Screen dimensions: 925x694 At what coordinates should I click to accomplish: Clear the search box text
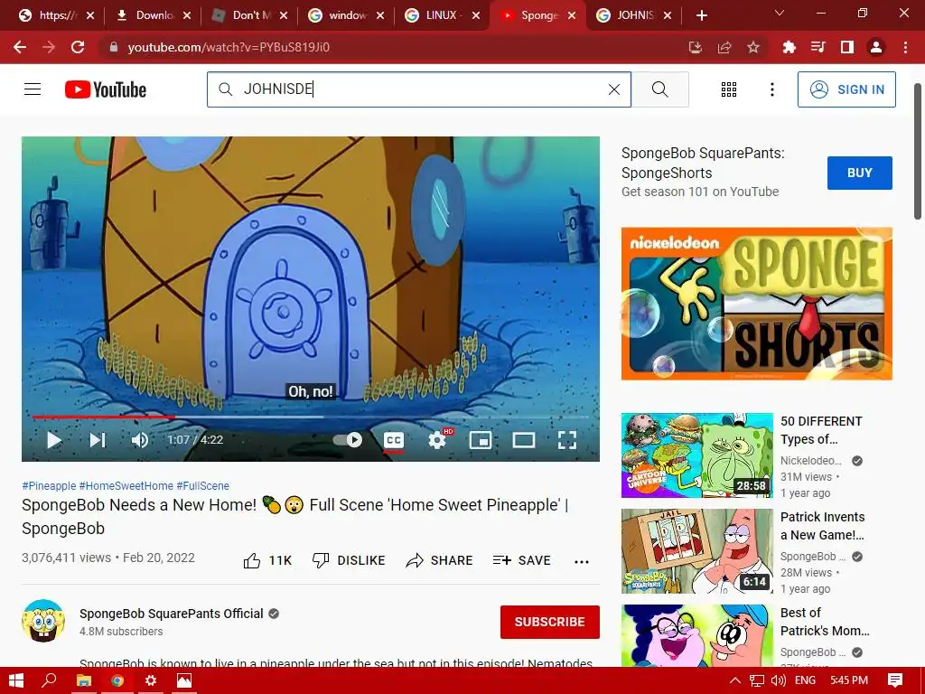614,89
